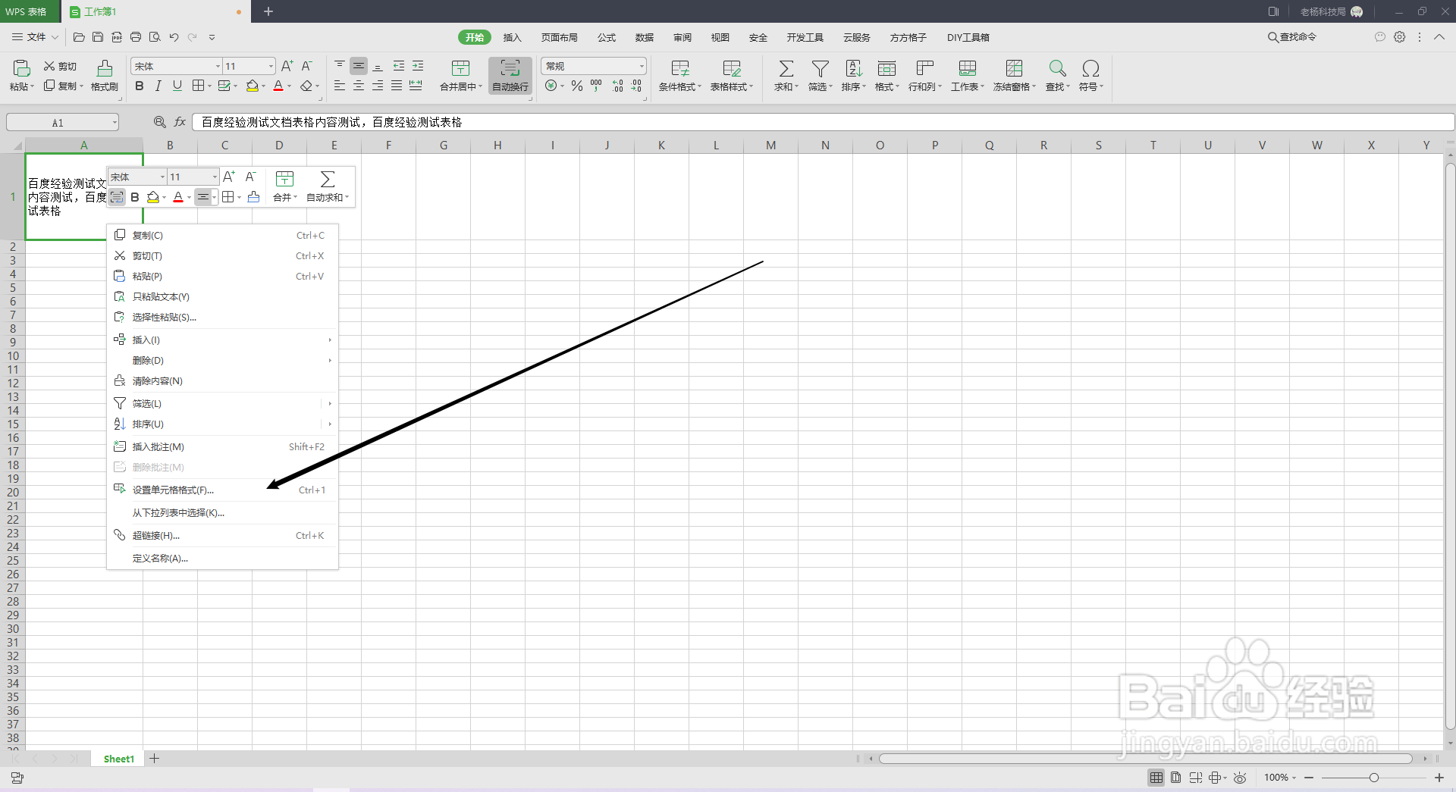Screen dimensions: 1456x792
Task: Click the ribbon font color A
Action: tap(278, 86)
